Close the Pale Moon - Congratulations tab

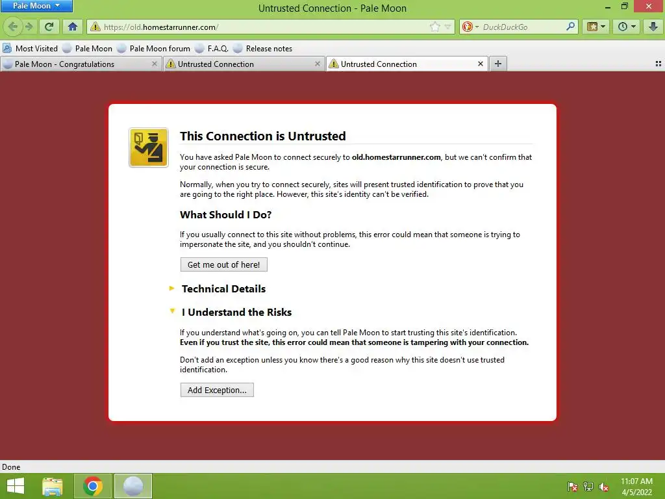pyautogui.click(x=155, y=64)
